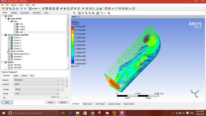Open the Animation film icon
This screenshot has width=206, height=116.
pos(109,9)
